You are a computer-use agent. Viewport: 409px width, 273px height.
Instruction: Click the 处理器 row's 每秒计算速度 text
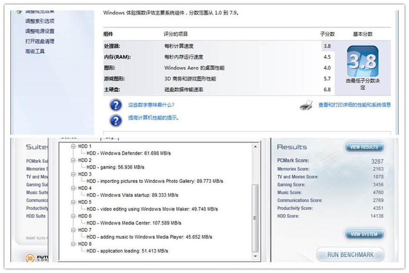pos(179,46)
